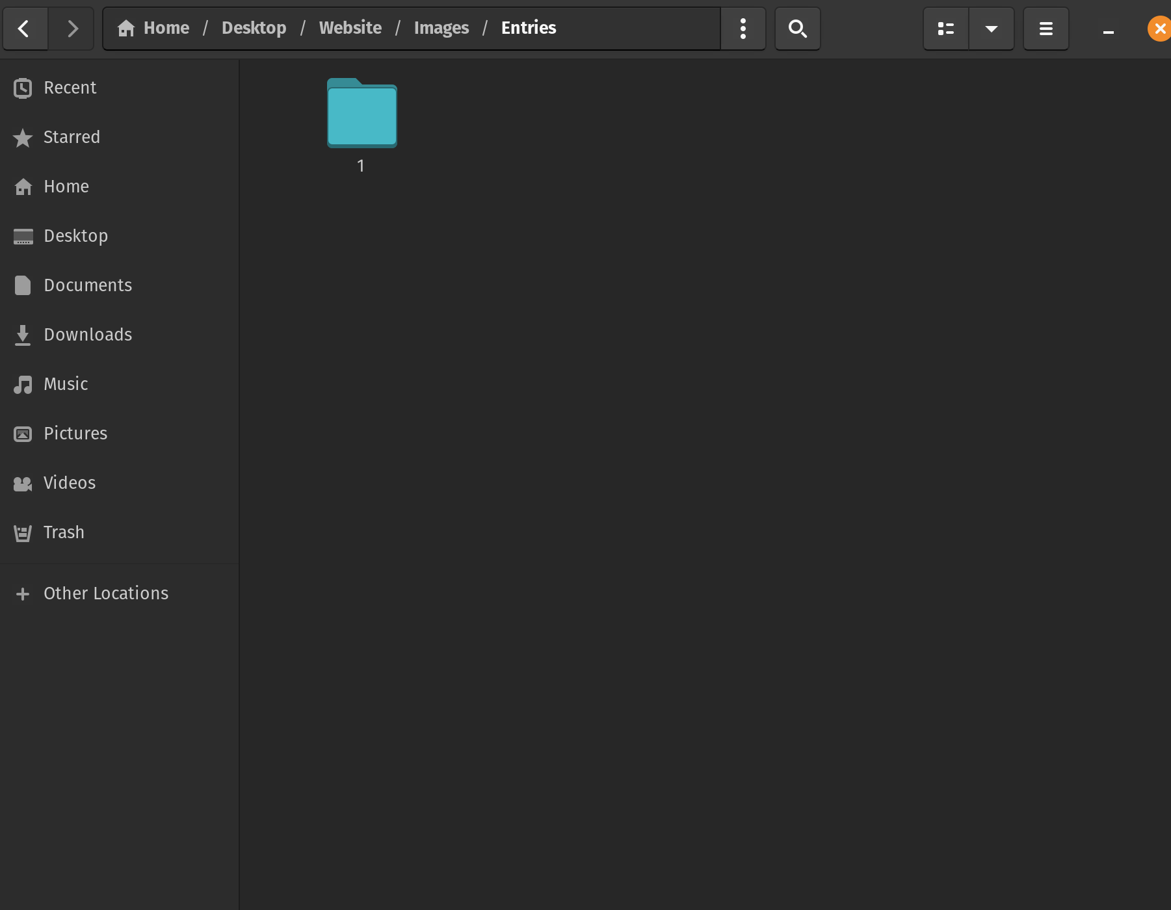Open the Downloads sidebar entry
The width and height of the screenshot is (1171, 910).
point(88,335)
